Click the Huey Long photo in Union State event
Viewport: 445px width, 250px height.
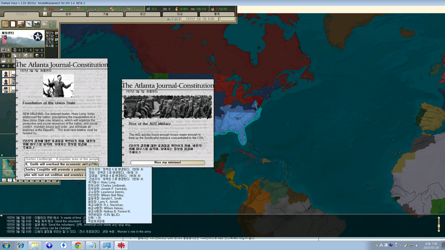[59, 86]
